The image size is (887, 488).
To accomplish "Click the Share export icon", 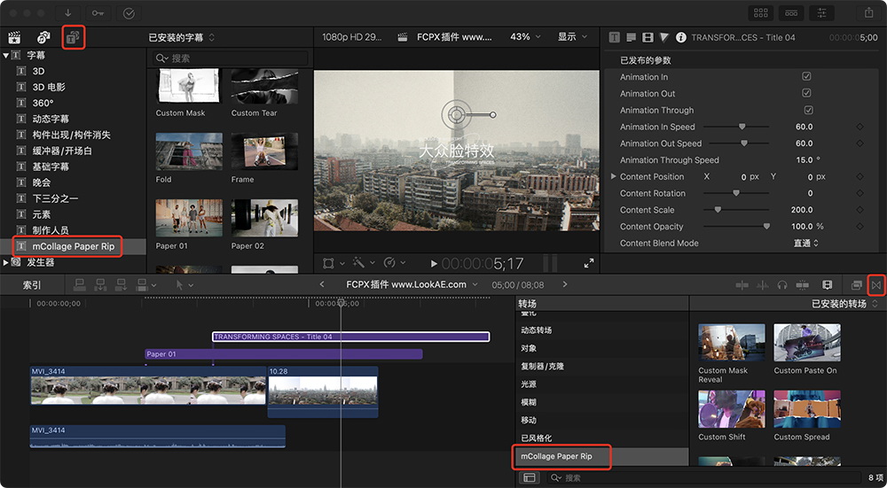I will pos(867,12).
